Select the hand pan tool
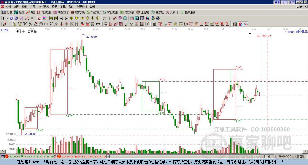 104,18
